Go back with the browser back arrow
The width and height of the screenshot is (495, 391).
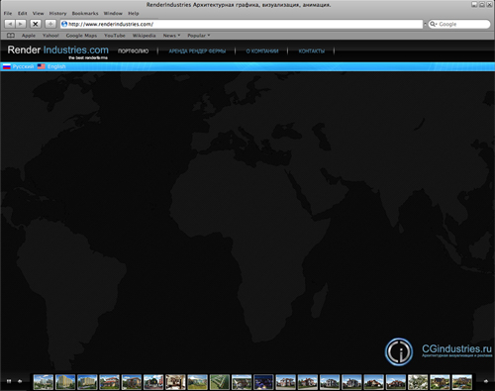coord(10,24)
